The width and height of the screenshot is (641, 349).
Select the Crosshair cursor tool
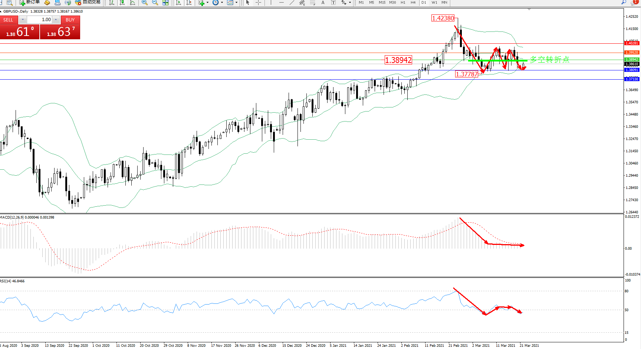pyautogui.click(x=258, y=3)
